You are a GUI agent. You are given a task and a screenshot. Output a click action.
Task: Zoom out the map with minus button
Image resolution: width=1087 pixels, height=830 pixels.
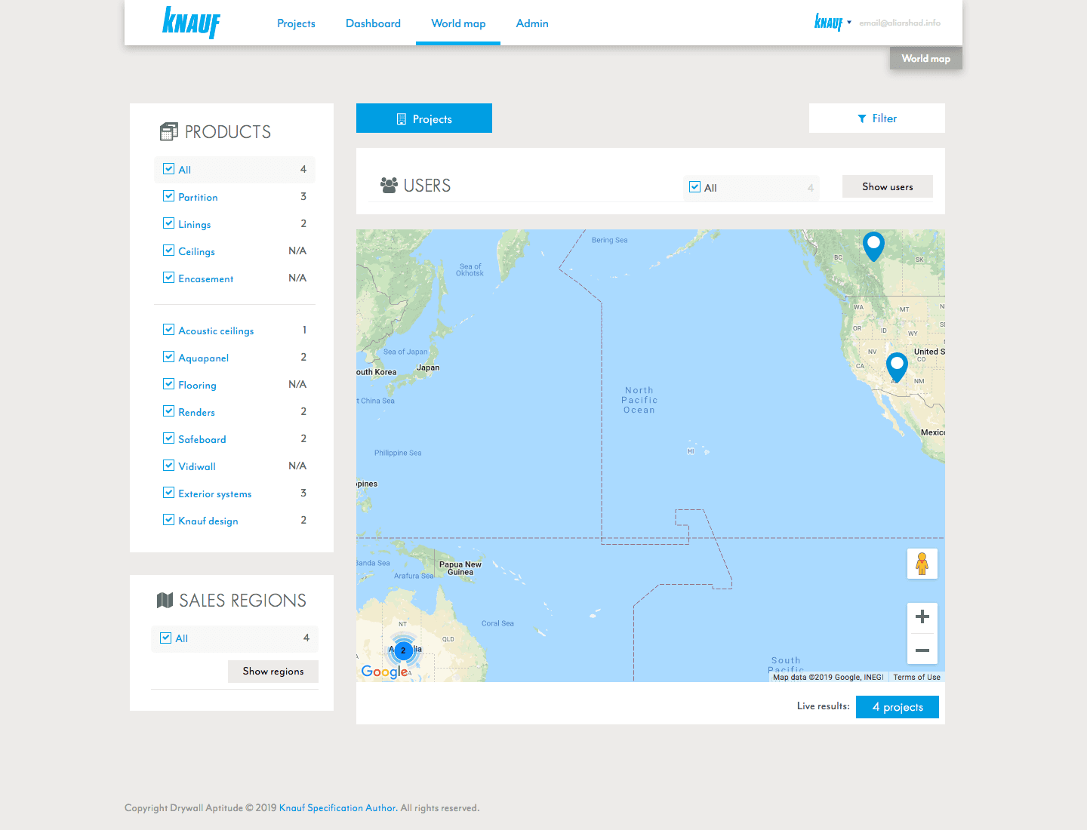coord(922,650)
